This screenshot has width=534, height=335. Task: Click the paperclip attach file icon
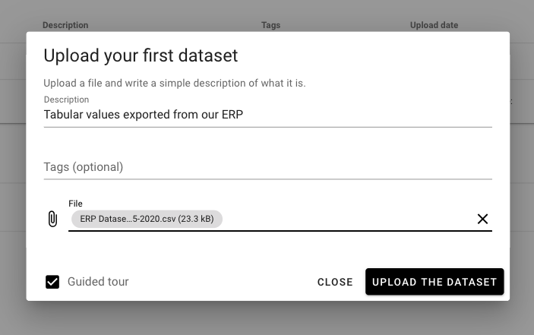pos(52,220)
